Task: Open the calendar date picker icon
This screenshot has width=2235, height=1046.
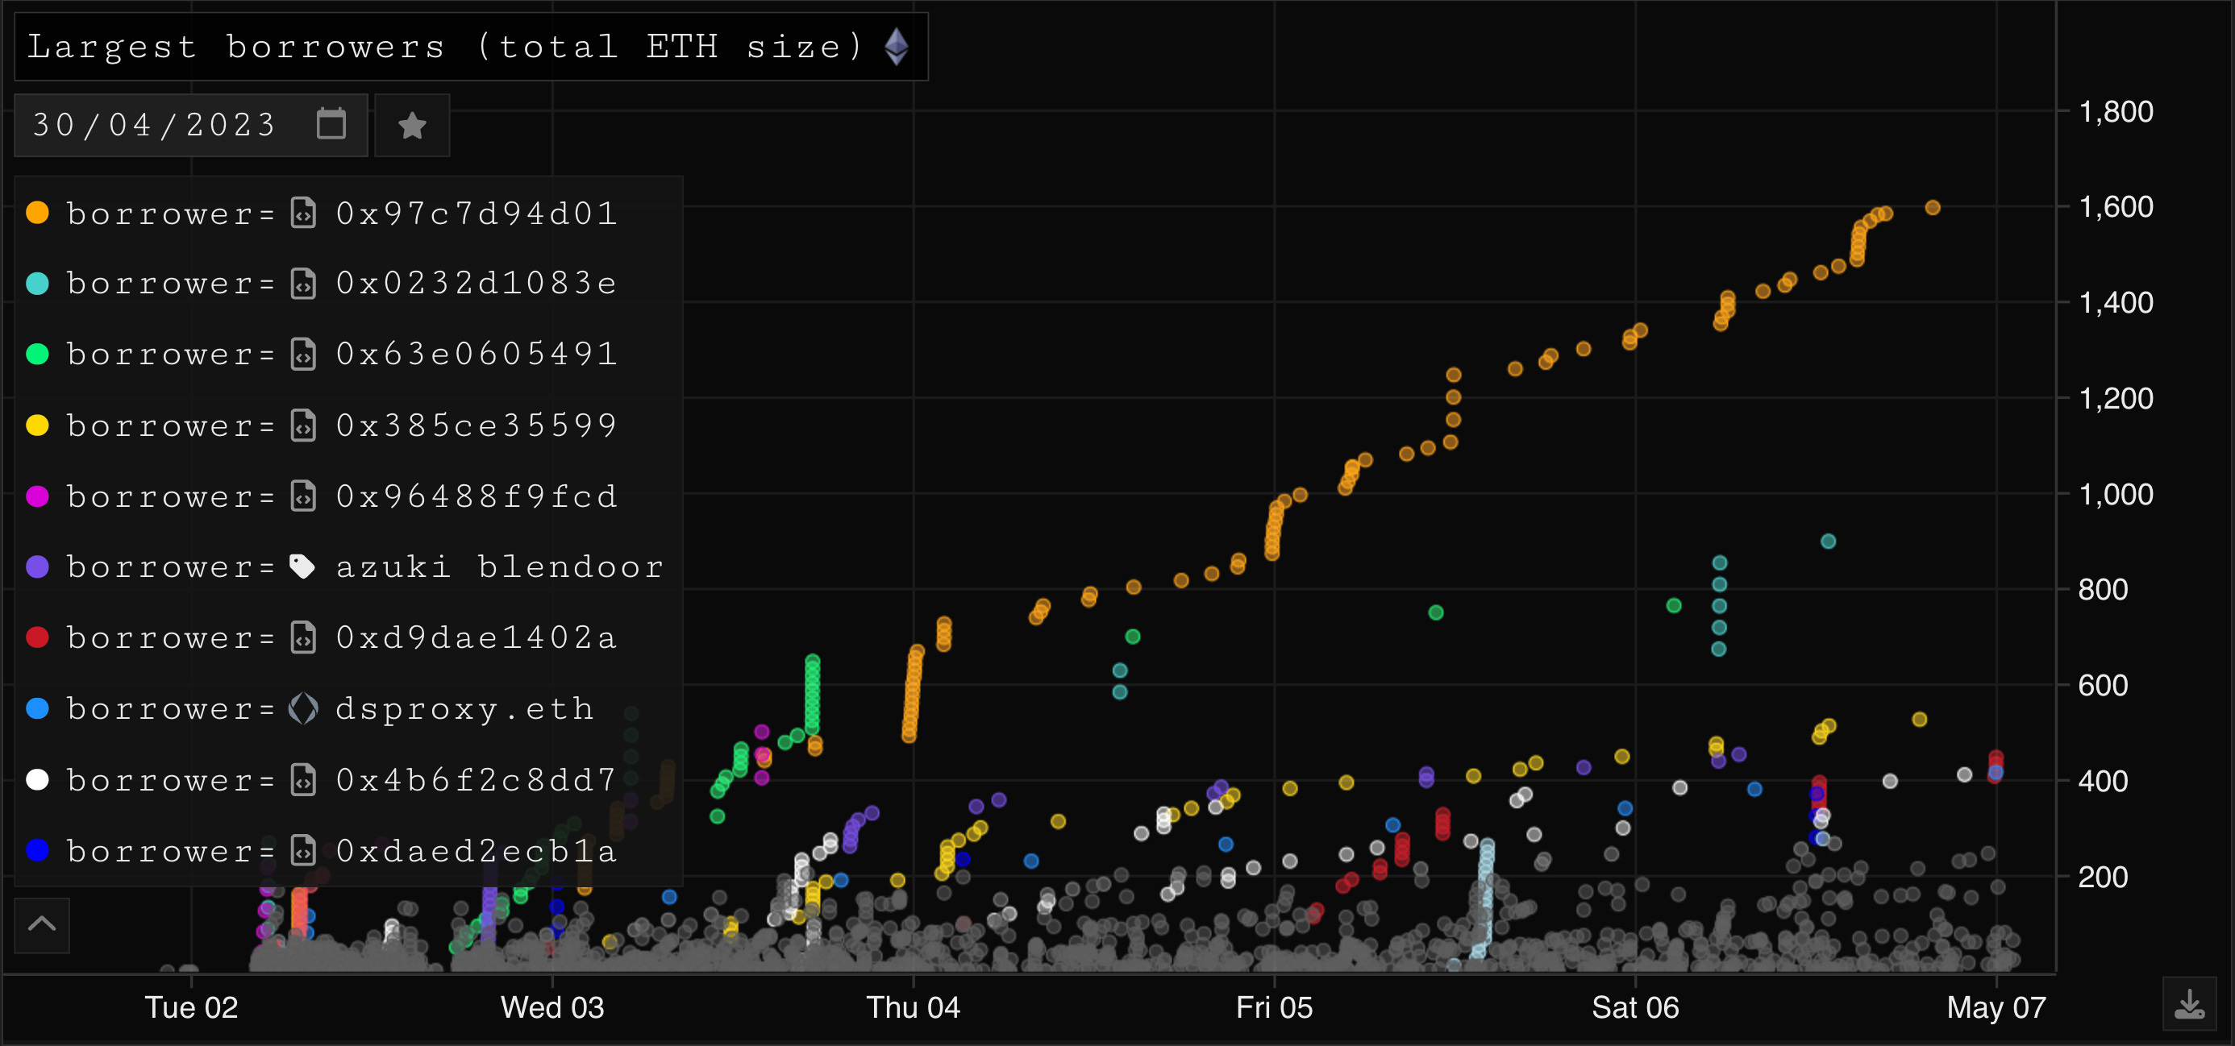Action: click(331, 124)
